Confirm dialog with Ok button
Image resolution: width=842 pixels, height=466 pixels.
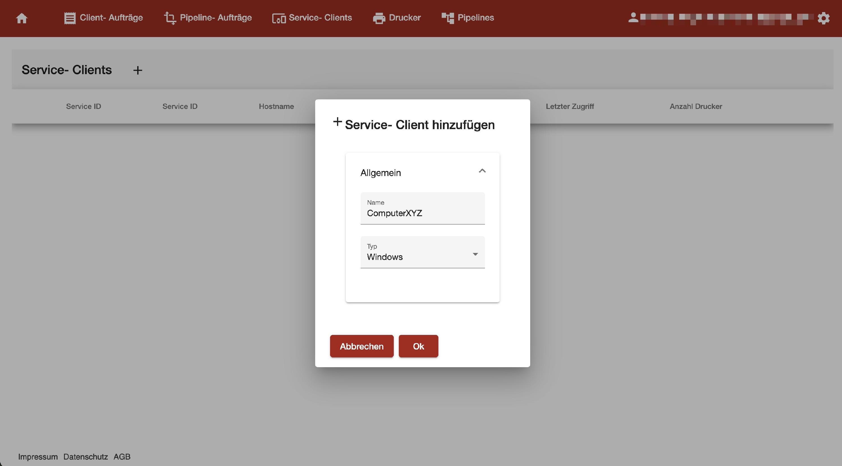(x=418, y=346)
